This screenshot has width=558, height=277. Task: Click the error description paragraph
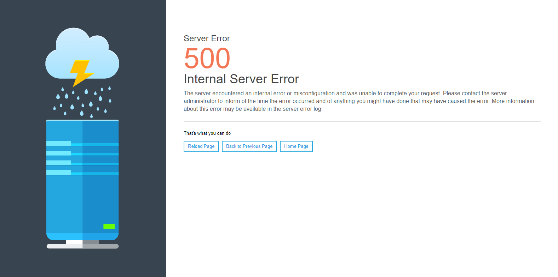[x=359, y=101]
